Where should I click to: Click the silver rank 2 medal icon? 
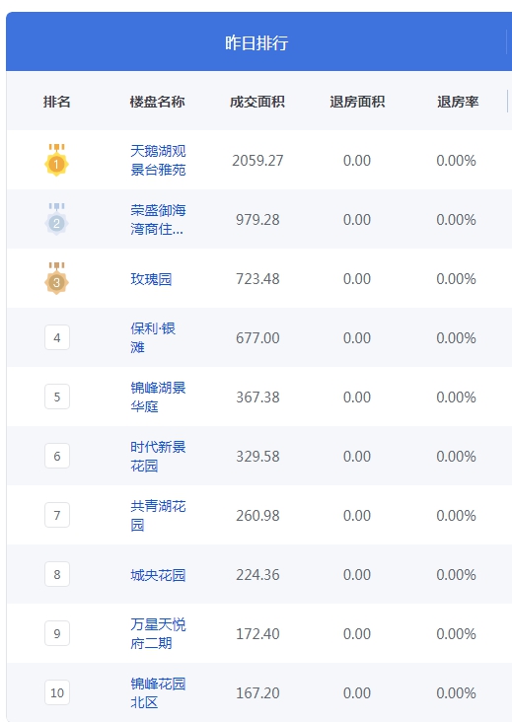tap(56, 219)
